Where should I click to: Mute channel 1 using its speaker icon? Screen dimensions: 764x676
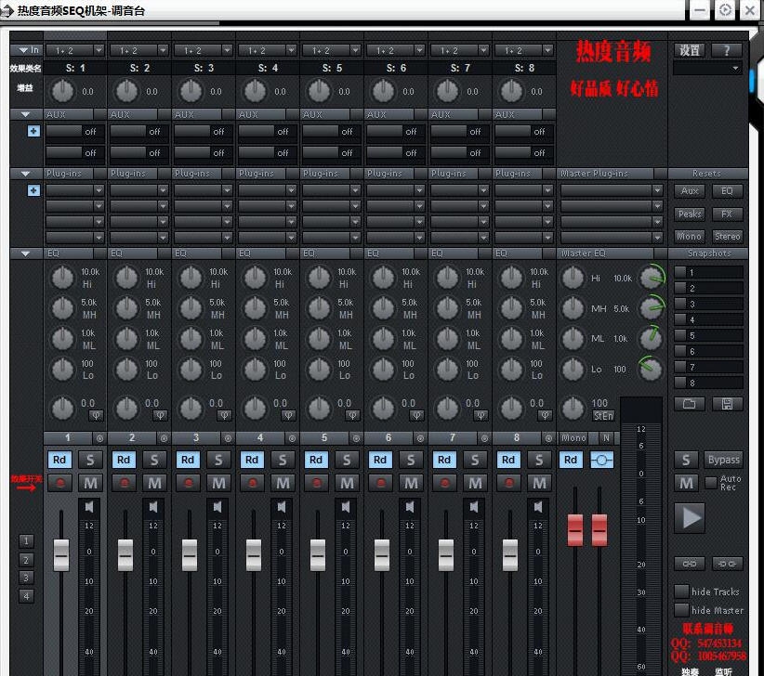[x=88, y=506]
